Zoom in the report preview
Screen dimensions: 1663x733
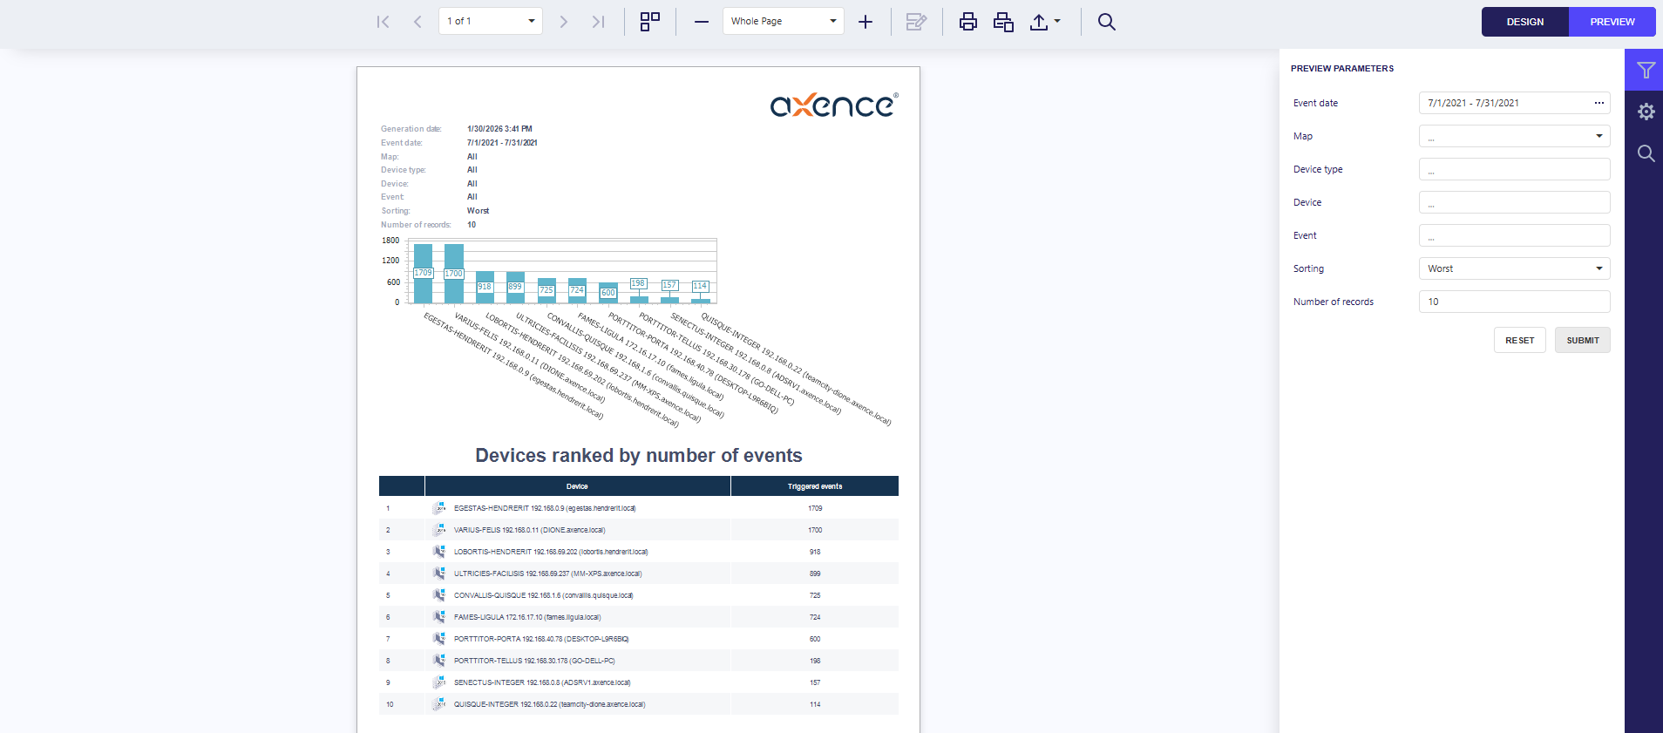point(865,22)
